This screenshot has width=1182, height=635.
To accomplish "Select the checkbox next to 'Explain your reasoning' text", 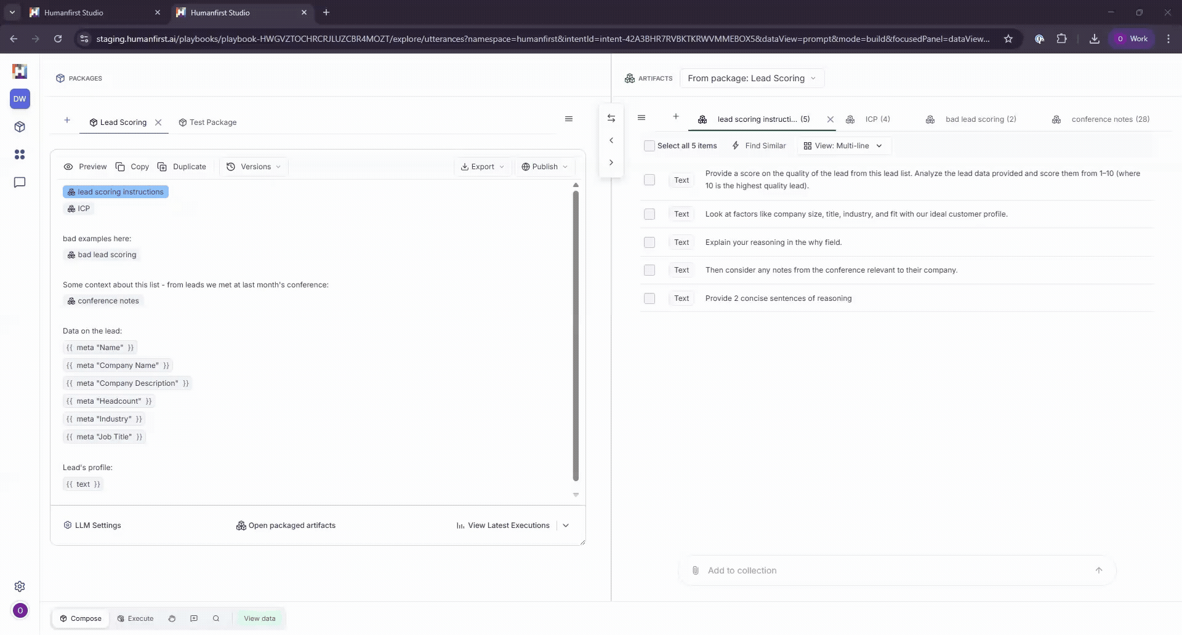I will pos(649,242).
